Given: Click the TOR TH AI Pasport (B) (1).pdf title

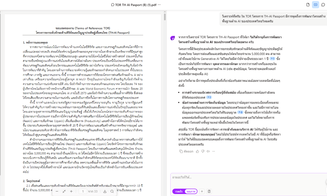Looking at the screenshot, I should pos(136,5).
